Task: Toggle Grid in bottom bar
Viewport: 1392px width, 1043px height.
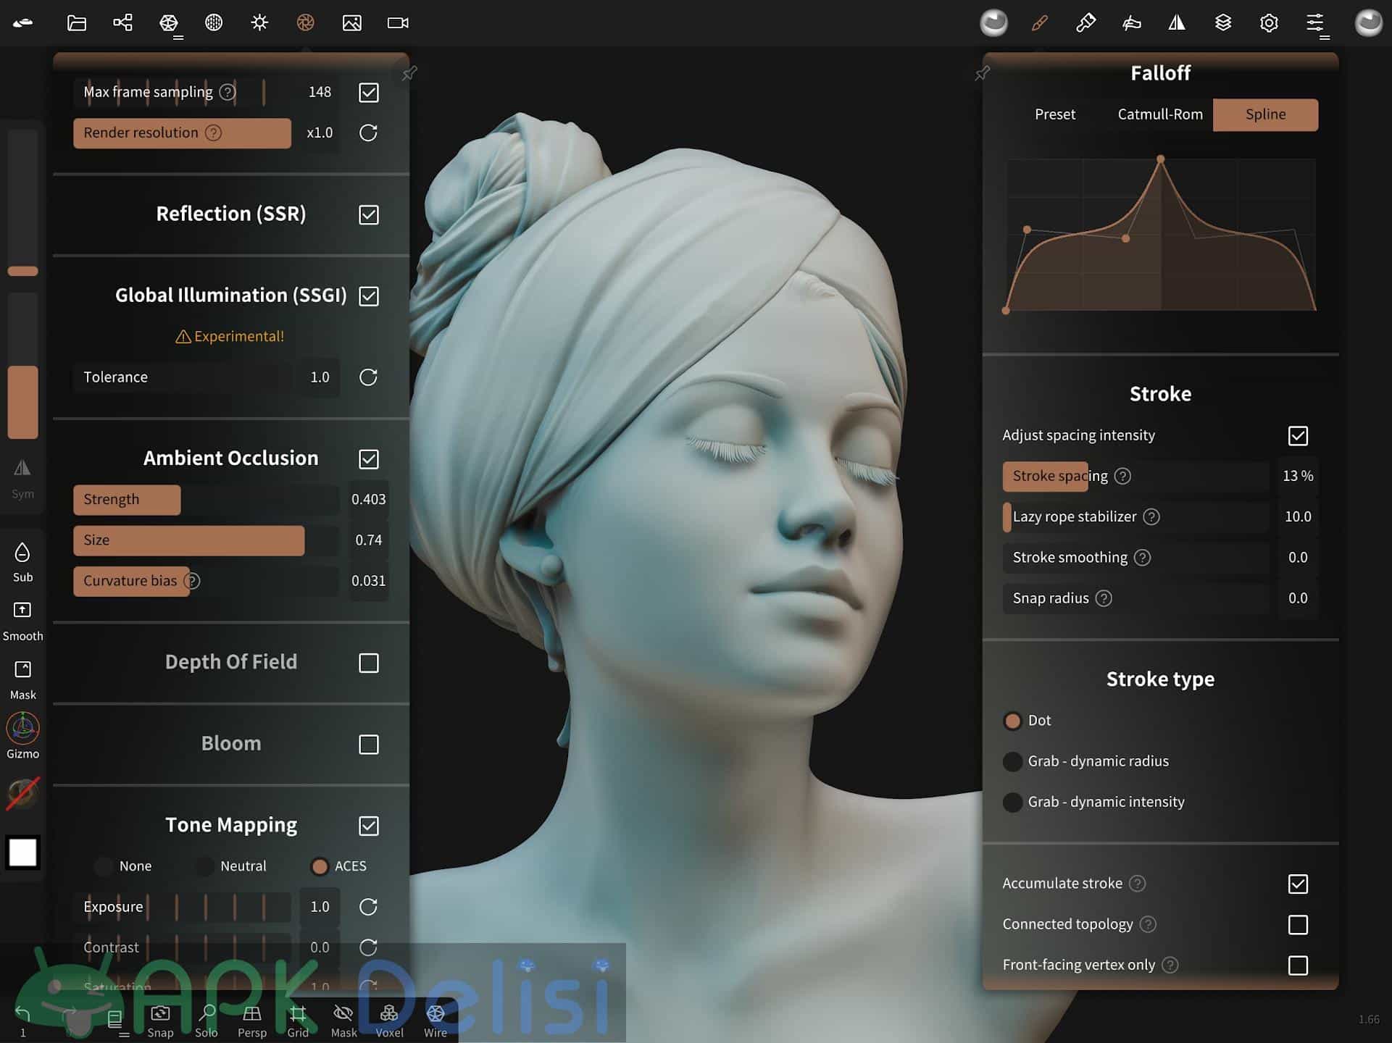Action: pyautogui.click(x=298, y=1021)
